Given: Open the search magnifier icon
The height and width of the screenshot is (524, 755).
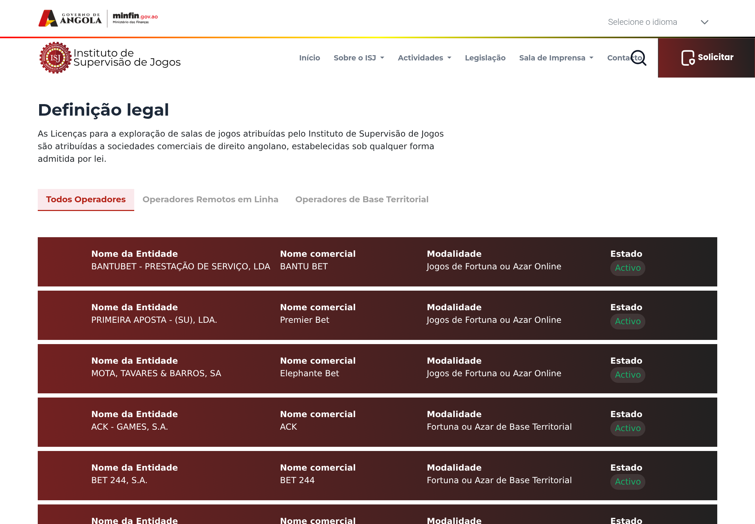Looking at the screenshot, I should coord(639,58).
